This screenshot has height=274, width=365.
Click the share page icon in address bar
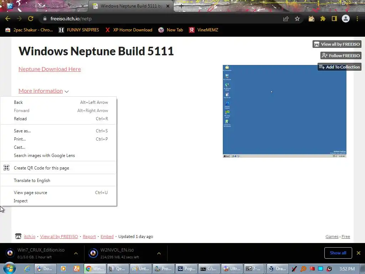[x=286, y=19]
